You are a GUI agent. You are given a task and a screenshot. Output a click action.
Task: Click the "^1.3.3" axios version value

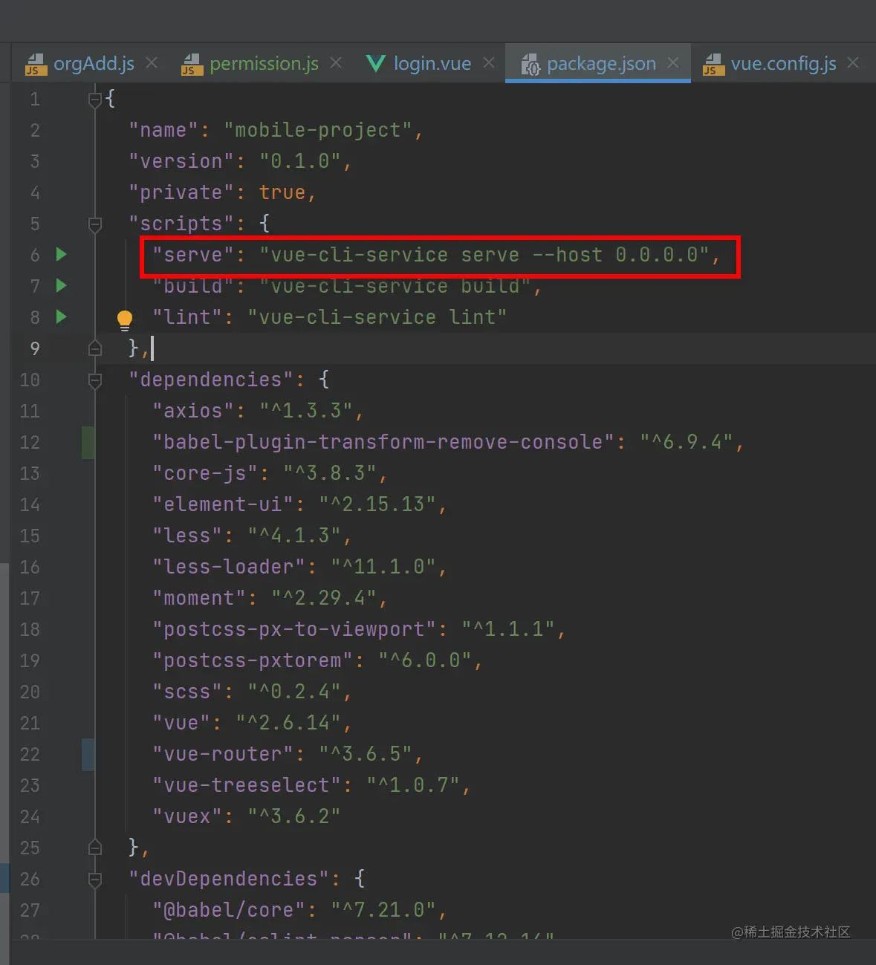(306, 412)
